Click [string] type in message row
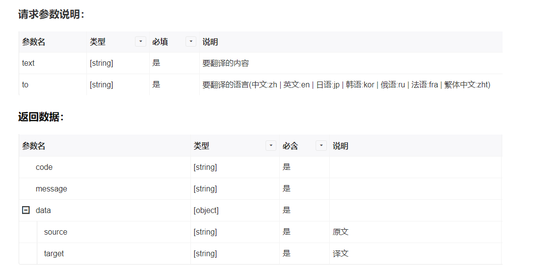534x269 pixels. [x=205, y=189]
